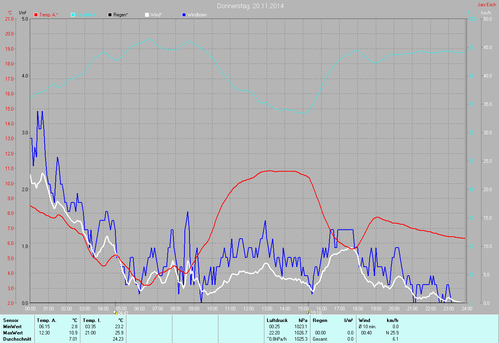The height and width of the screenshot is (343, 499).
Task: Click the pressure time '00:25'
Action: [274, 326]
